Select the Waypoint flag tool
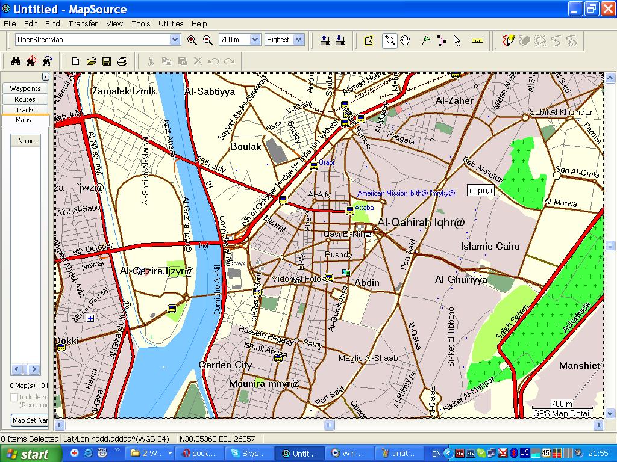 tap(425, 40)
